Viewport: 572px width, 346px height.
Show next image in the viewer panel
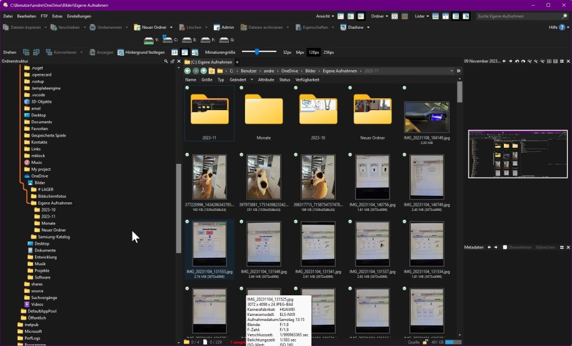510,61
